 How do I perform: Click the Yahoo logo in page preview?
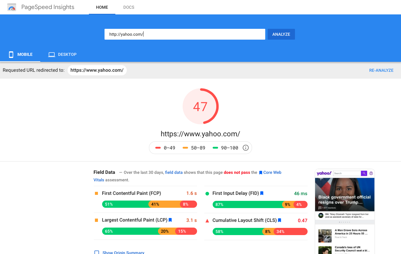point(324,173)
